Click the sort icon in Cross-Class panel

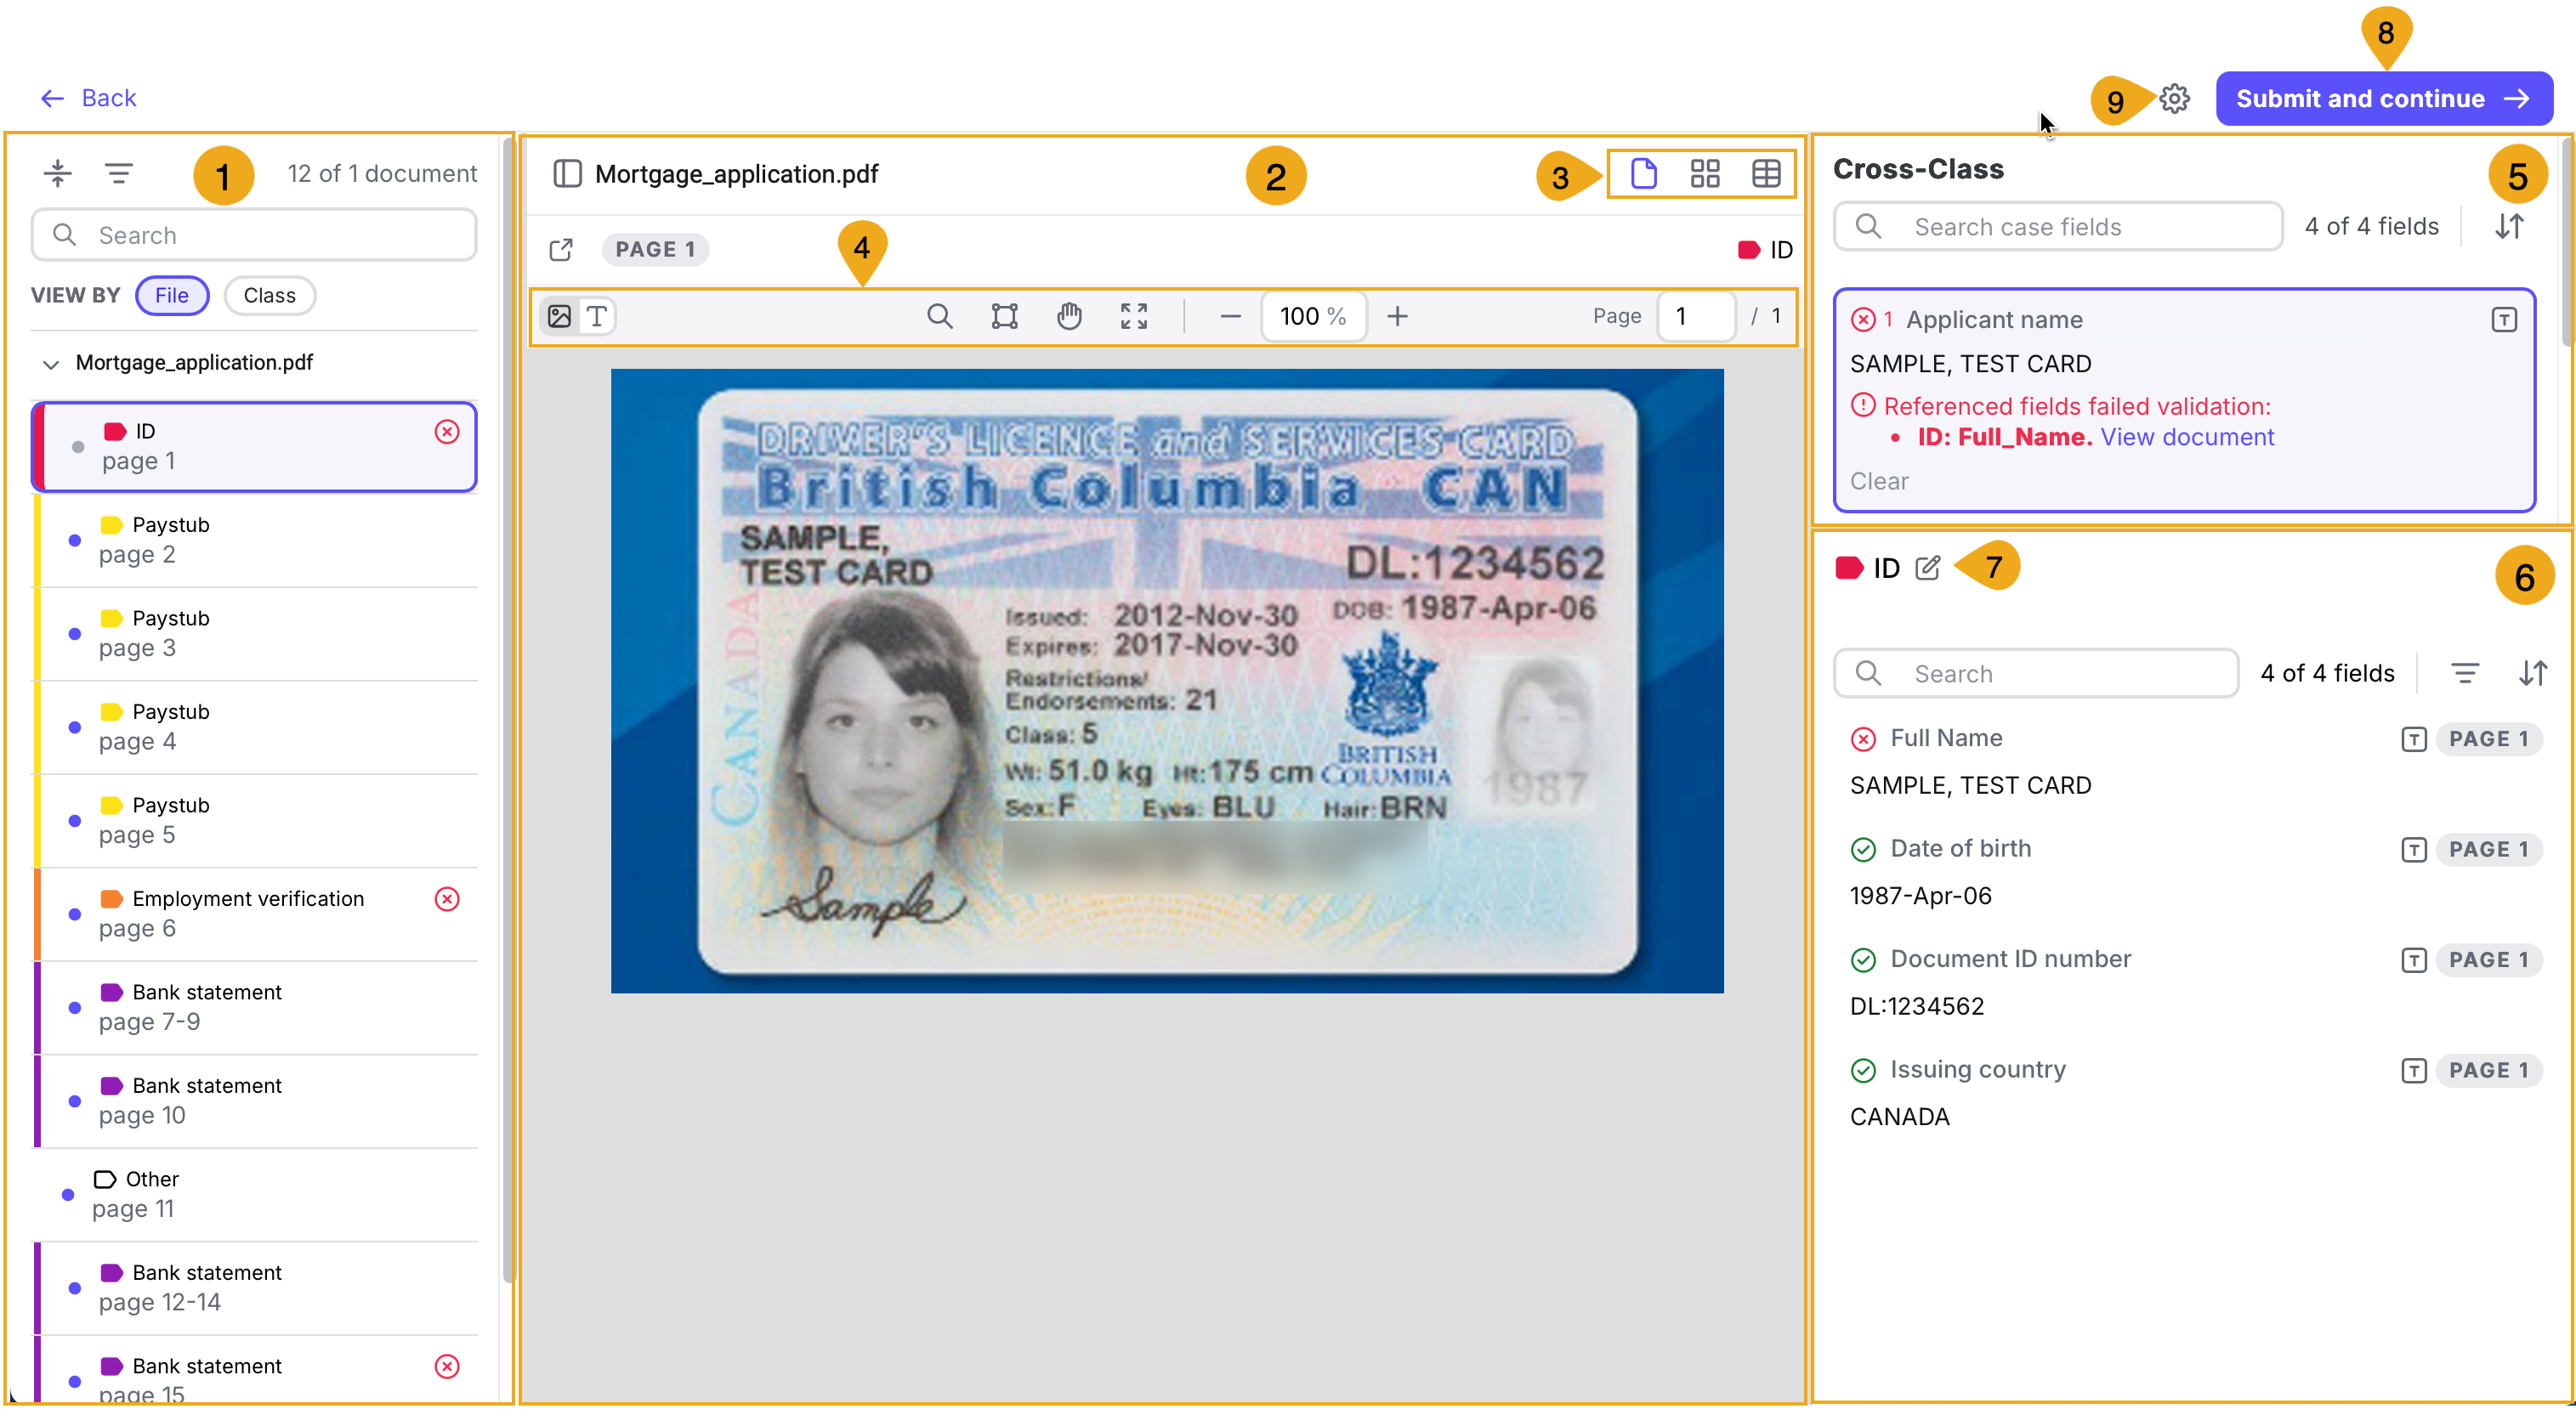click(2509, 226)
